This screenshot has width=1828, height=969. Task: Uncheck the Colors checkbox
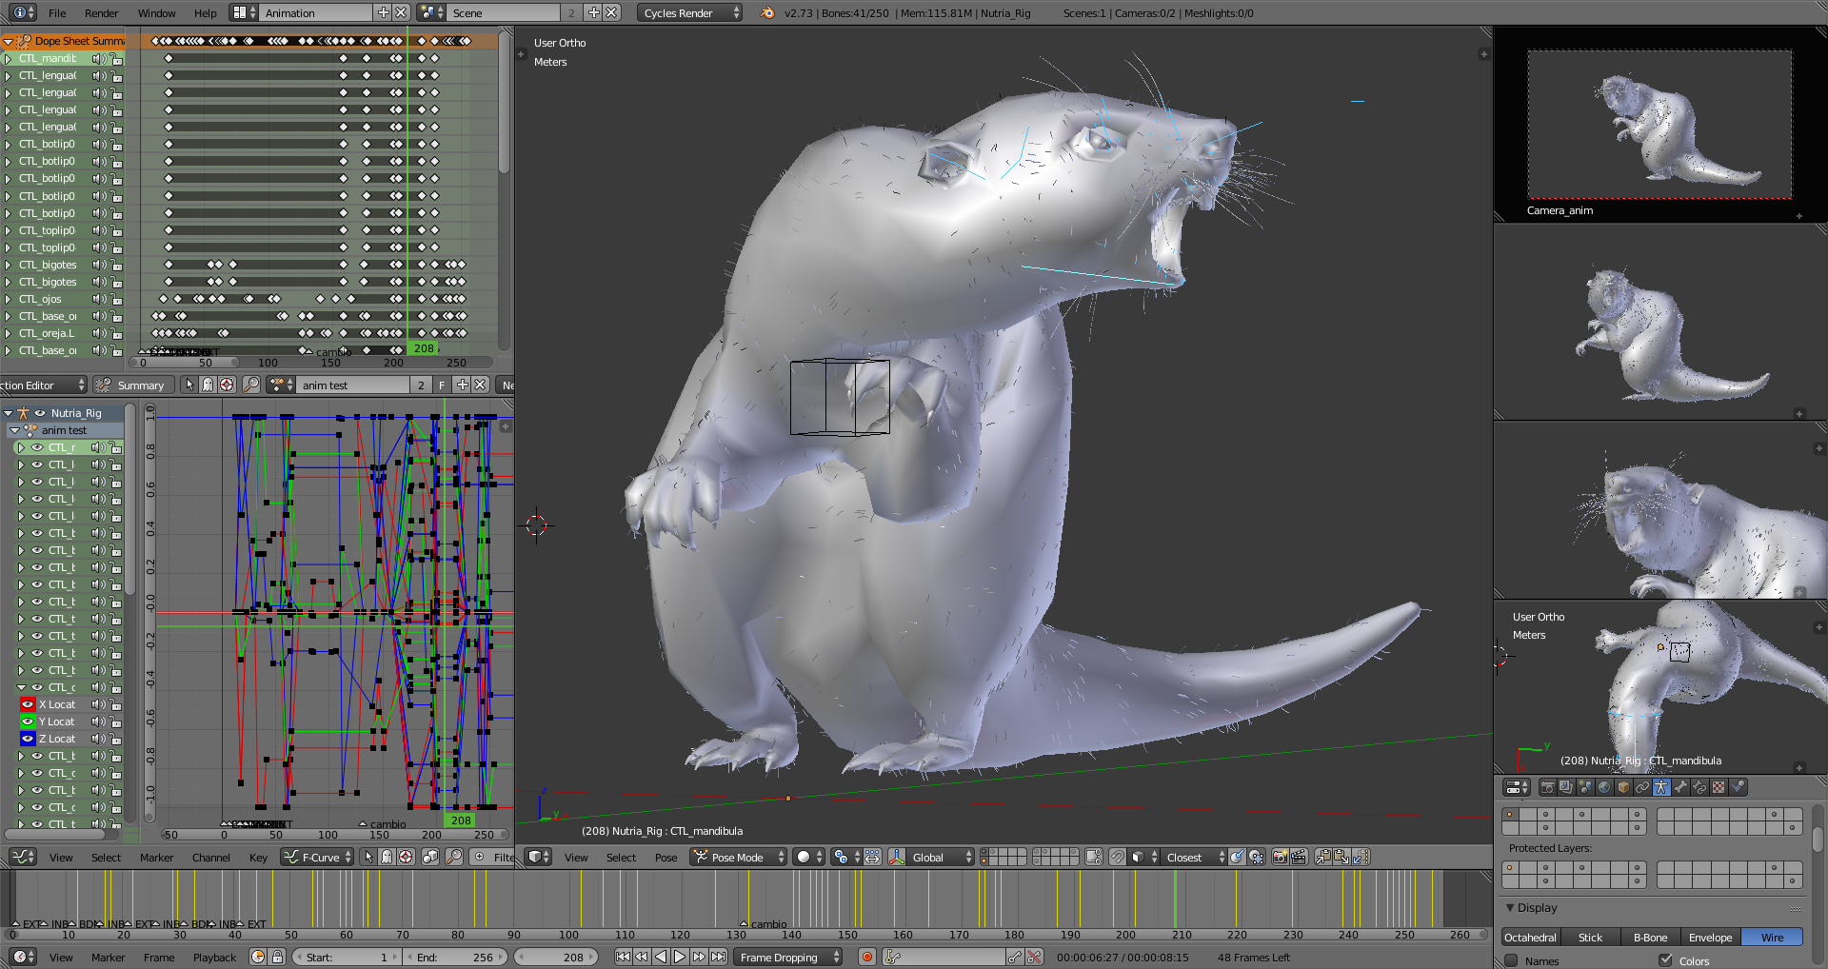(x=1665, y=960)
